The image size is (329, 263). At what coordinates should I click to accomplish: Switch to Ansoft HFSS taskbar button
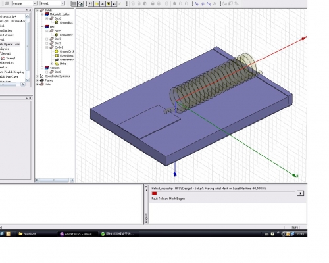78,234
